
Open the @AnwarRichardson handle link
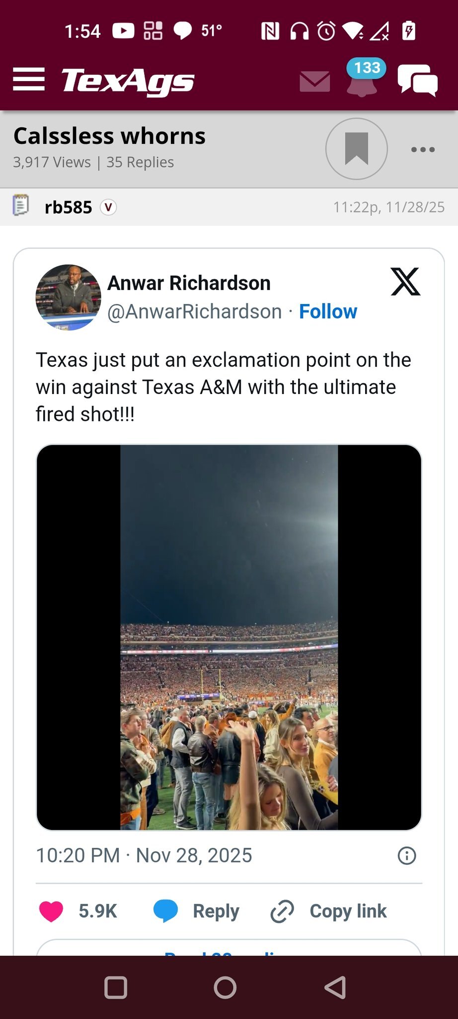click(x=195, y=311)
